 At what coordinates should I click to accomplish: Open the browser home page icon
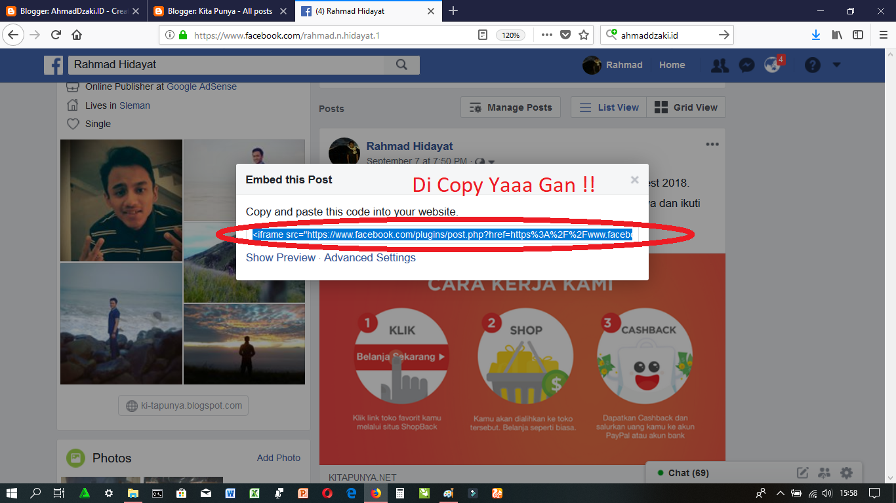click(x=77, y=35)
